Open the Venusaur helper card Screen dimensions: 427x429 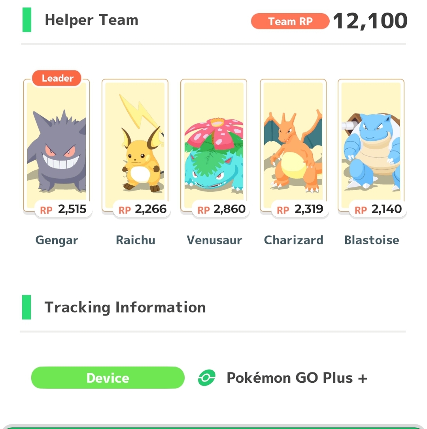213,145
